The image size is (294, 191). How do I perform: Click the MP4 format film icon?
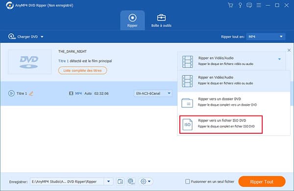(71, 94)
